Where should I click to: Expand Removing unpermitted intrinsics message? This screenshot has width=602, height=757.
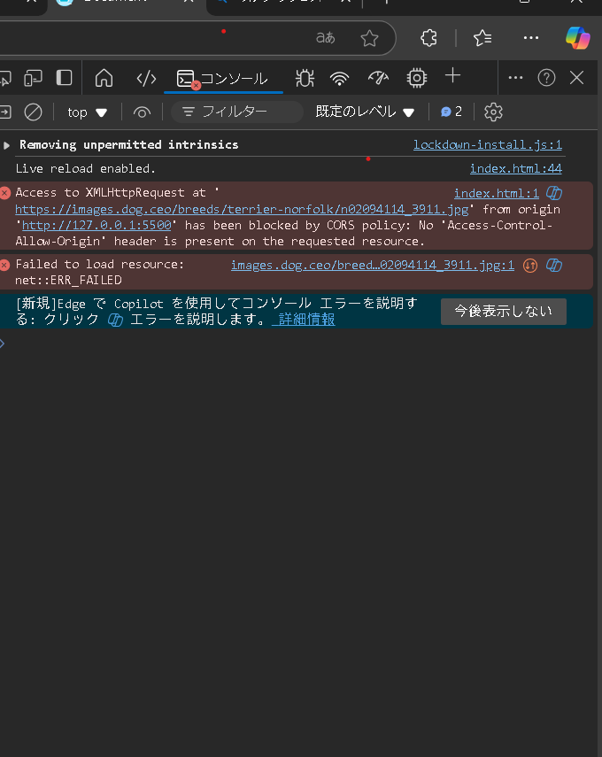[7, 145]
